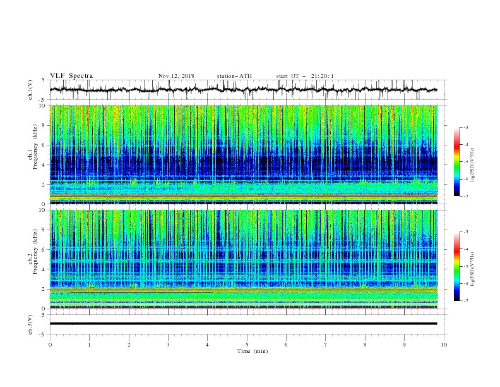Click the "-3" tick on the upper color bar
This screenshot has height=387, width=500.
click(x=465, y=127)
